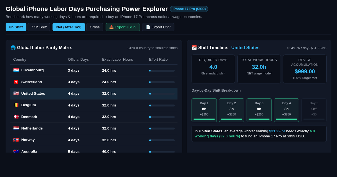
Task: Click the Luxembourg flag icon
Action: point(16,70)
